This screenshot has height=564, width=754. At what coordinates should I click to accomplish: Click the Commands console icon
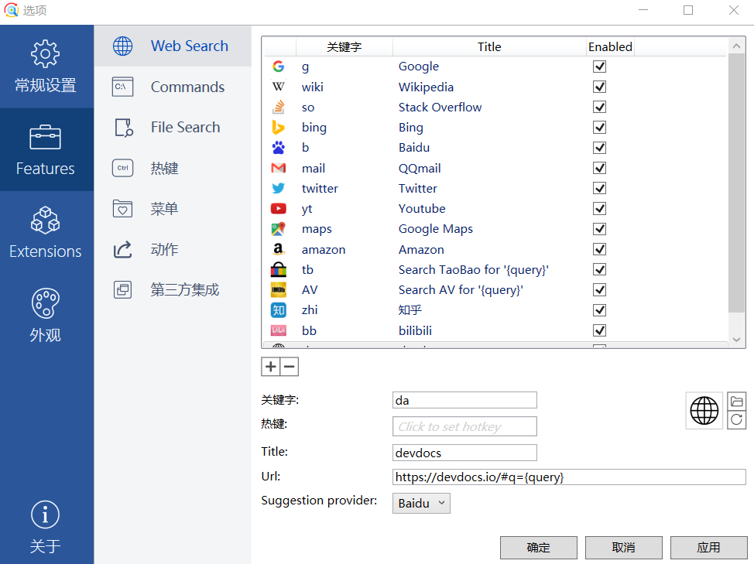[122, 87]
